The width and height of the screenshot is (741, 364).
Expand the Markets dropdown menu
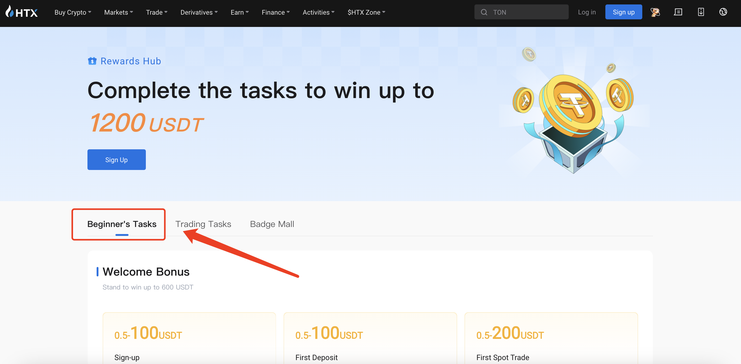(119, 12)
